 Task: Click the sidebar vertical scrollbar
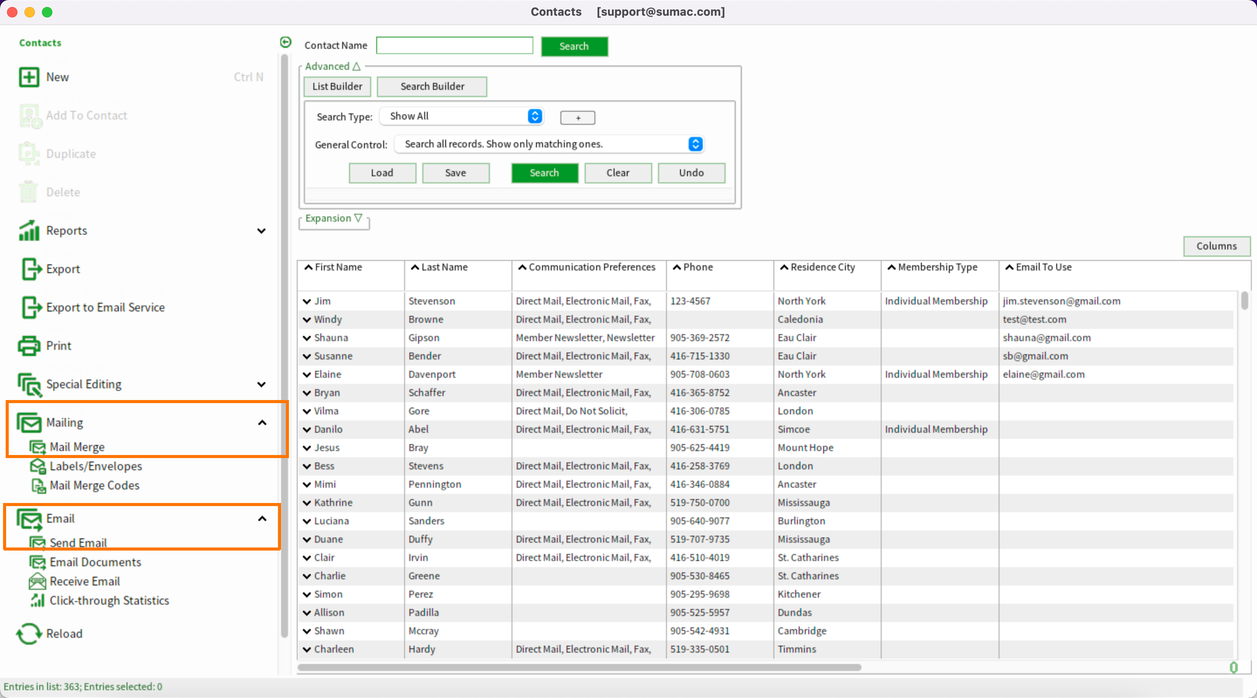tap(284, 346)
